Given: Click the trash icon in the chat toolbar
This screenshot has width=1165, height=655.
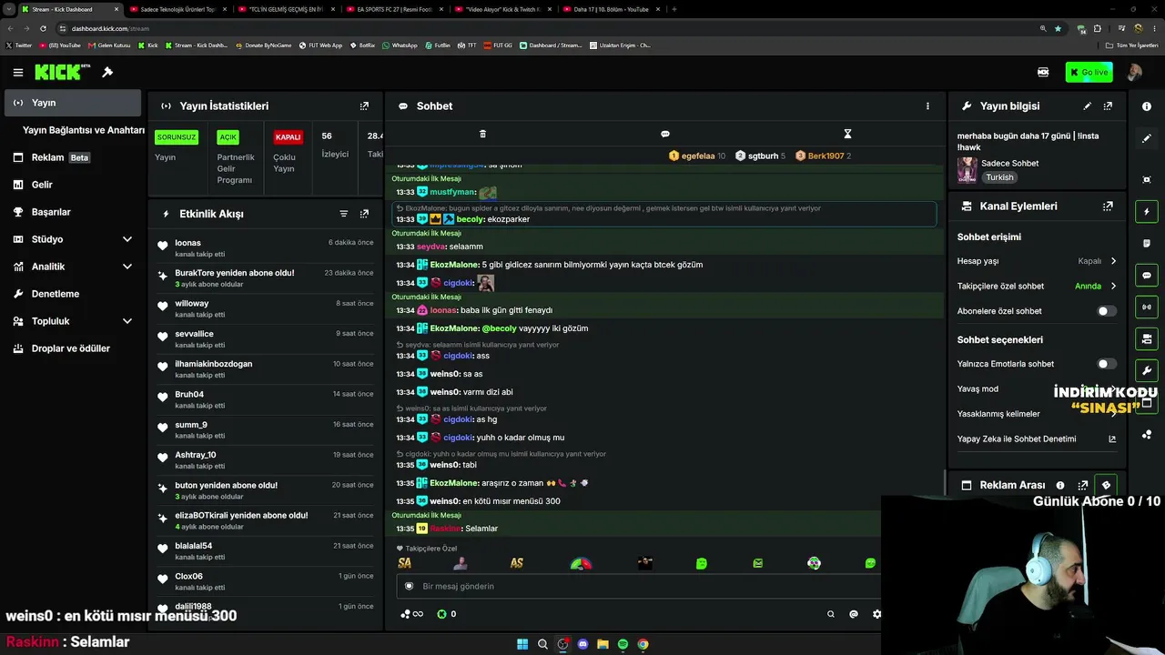Looking at the screenshot, I should pyautogui.click(x=482, y=134).
